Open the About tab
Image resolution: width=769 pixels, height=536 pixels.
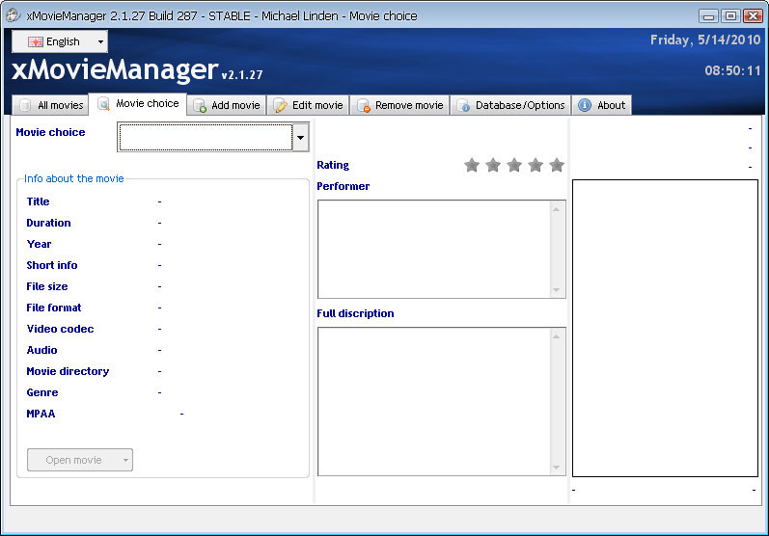pos(602,105)
